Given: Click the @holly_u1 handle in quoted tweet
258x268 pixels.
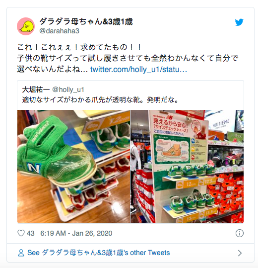Looking at the screenshot, I should coord(68,89).
